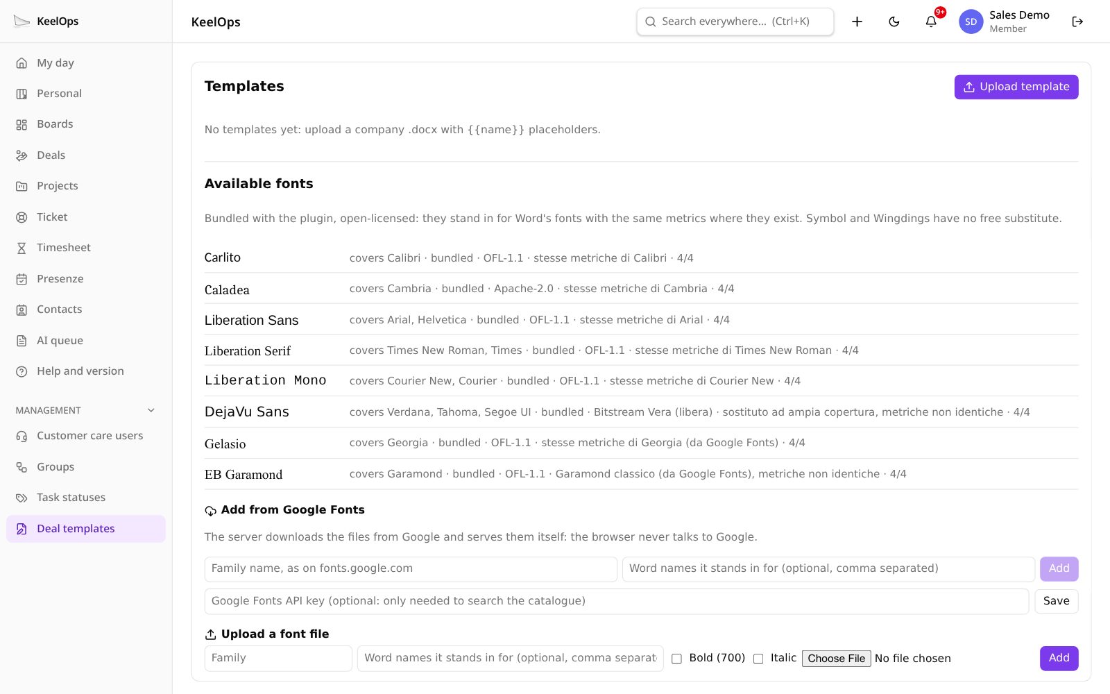1110x694 pixels.
Task: Enable the Italic checkbox
Action: click(x=758, y=659)
